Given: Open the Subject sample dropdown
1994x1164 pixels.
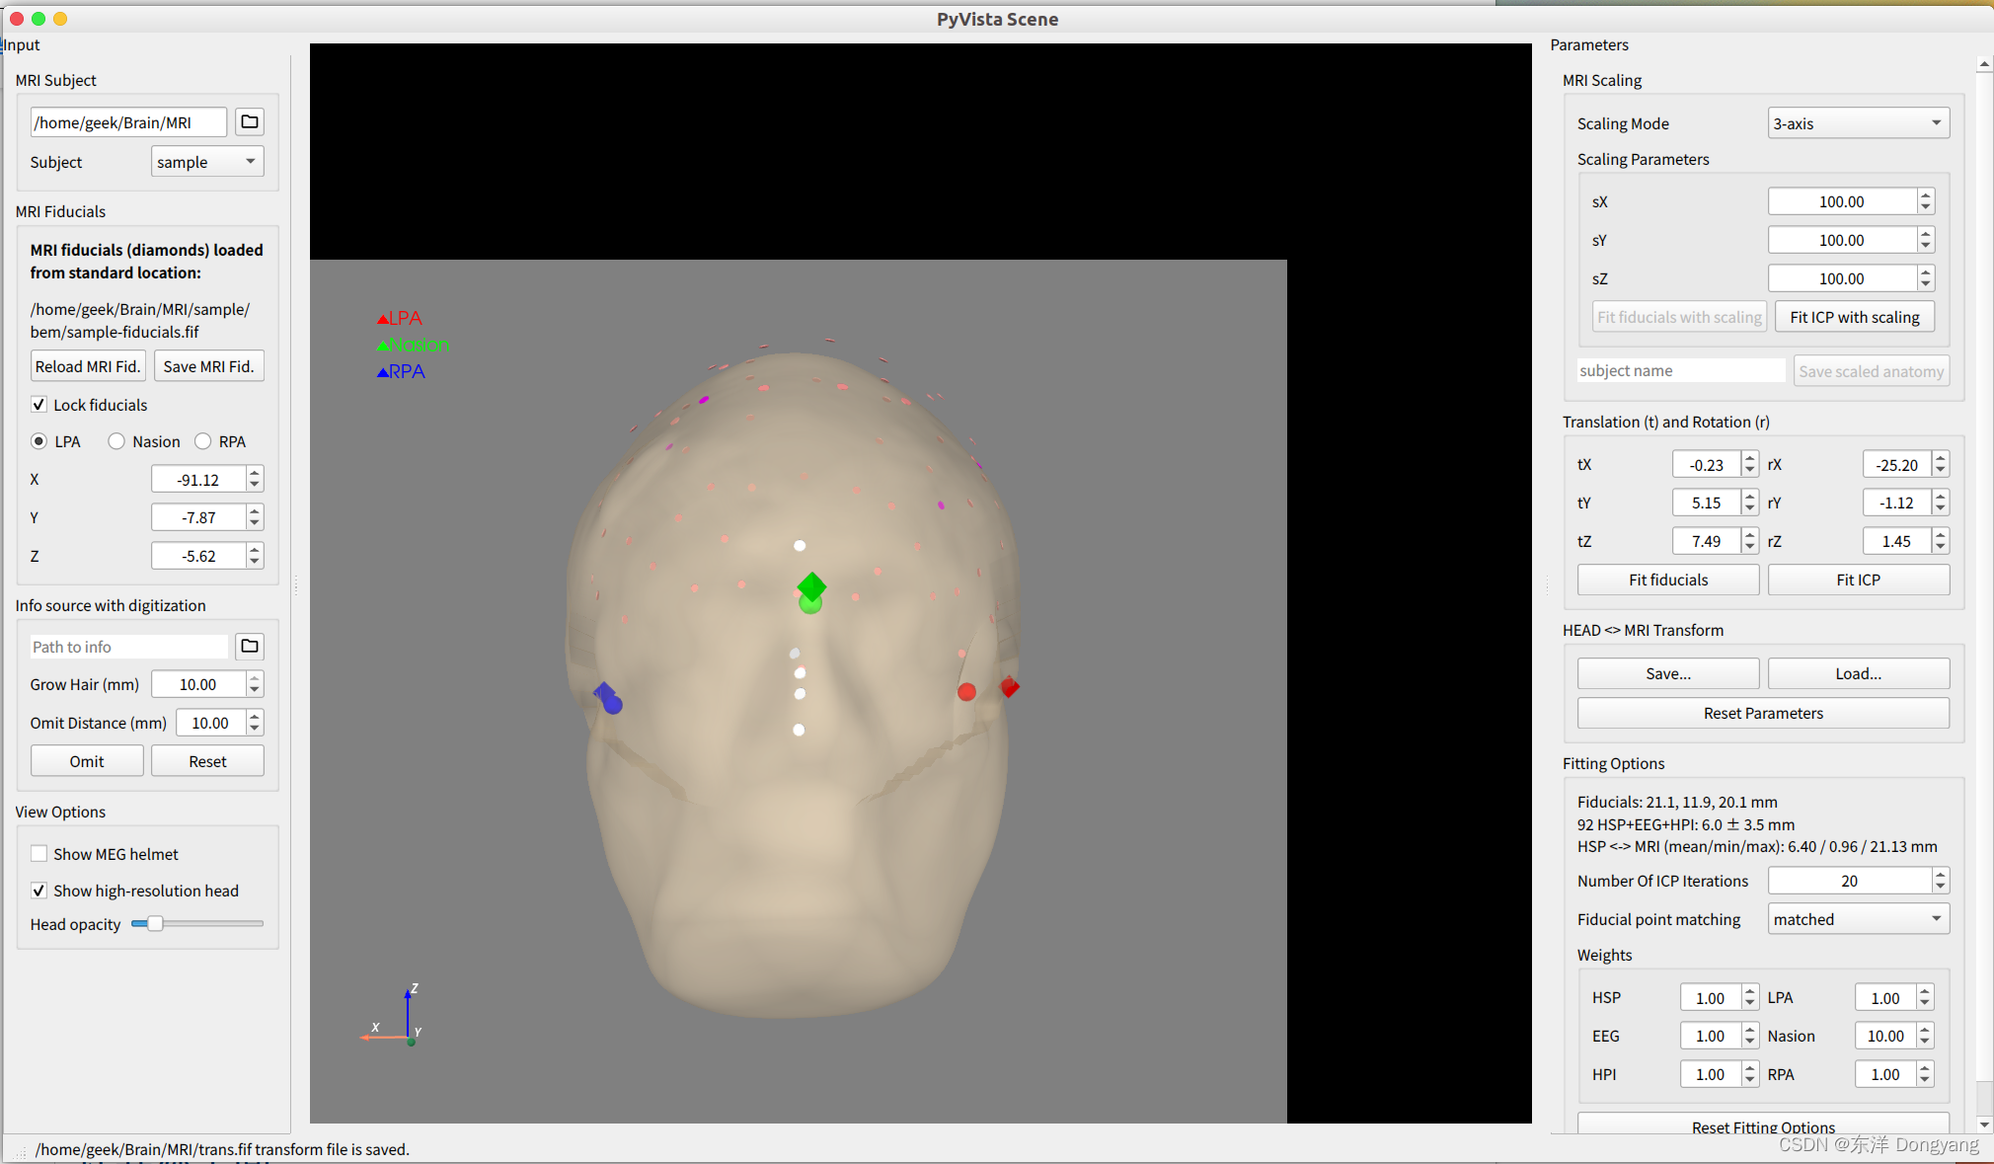Looking at the screenshot, I should coord(207,162).
